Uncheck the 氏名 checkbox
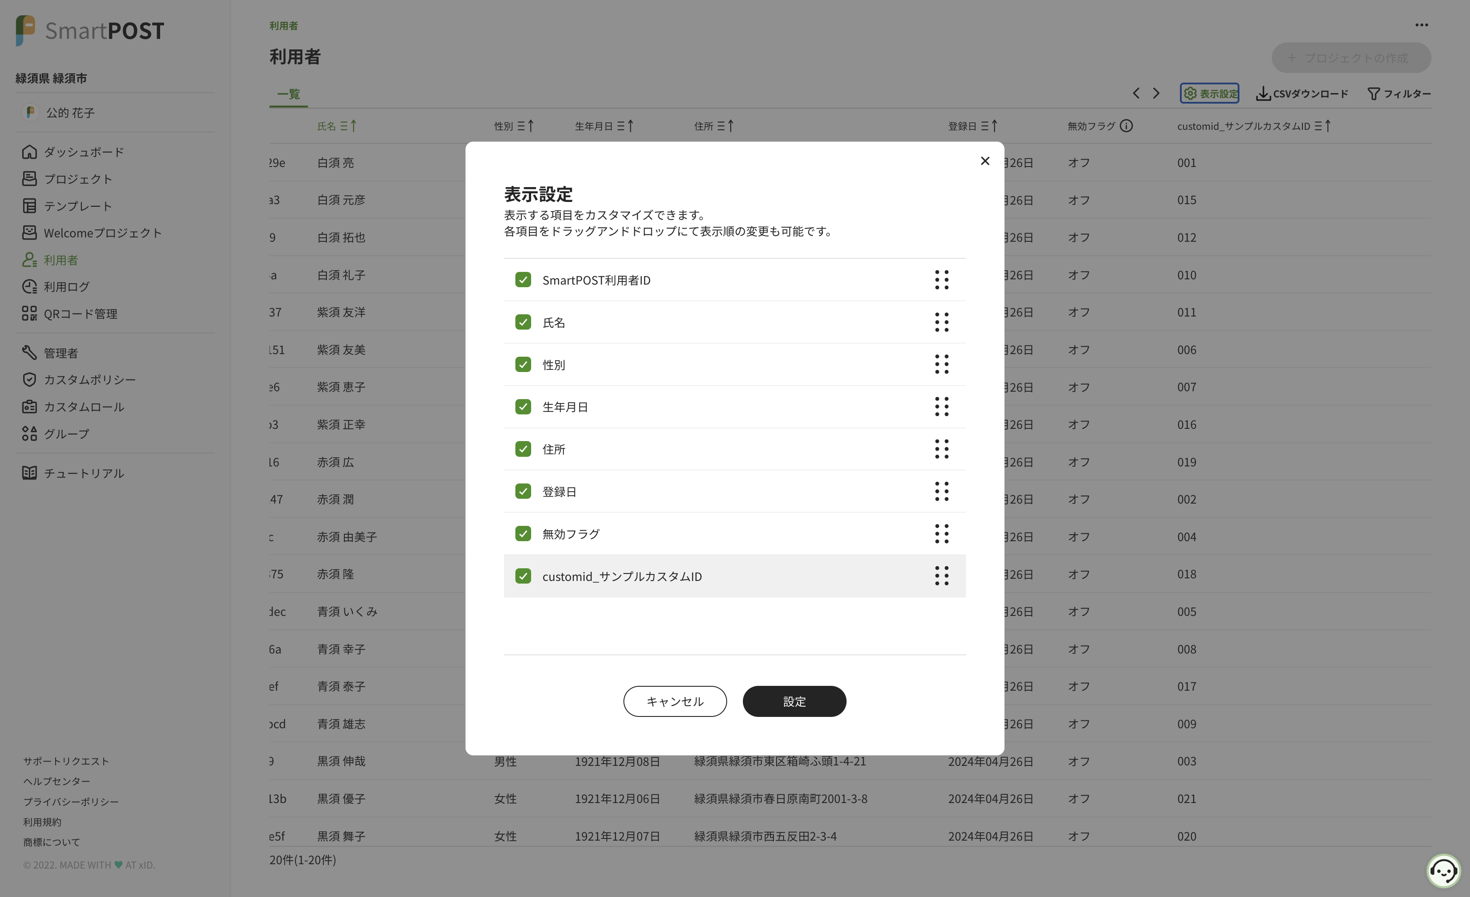 [523, 322]
